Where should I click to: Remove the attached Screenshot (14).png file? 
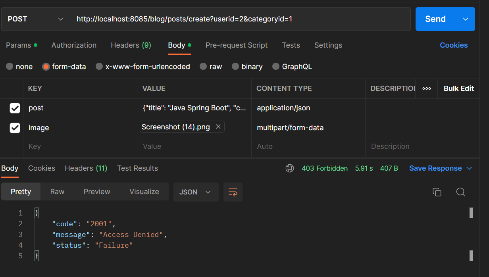pos(218,126)
